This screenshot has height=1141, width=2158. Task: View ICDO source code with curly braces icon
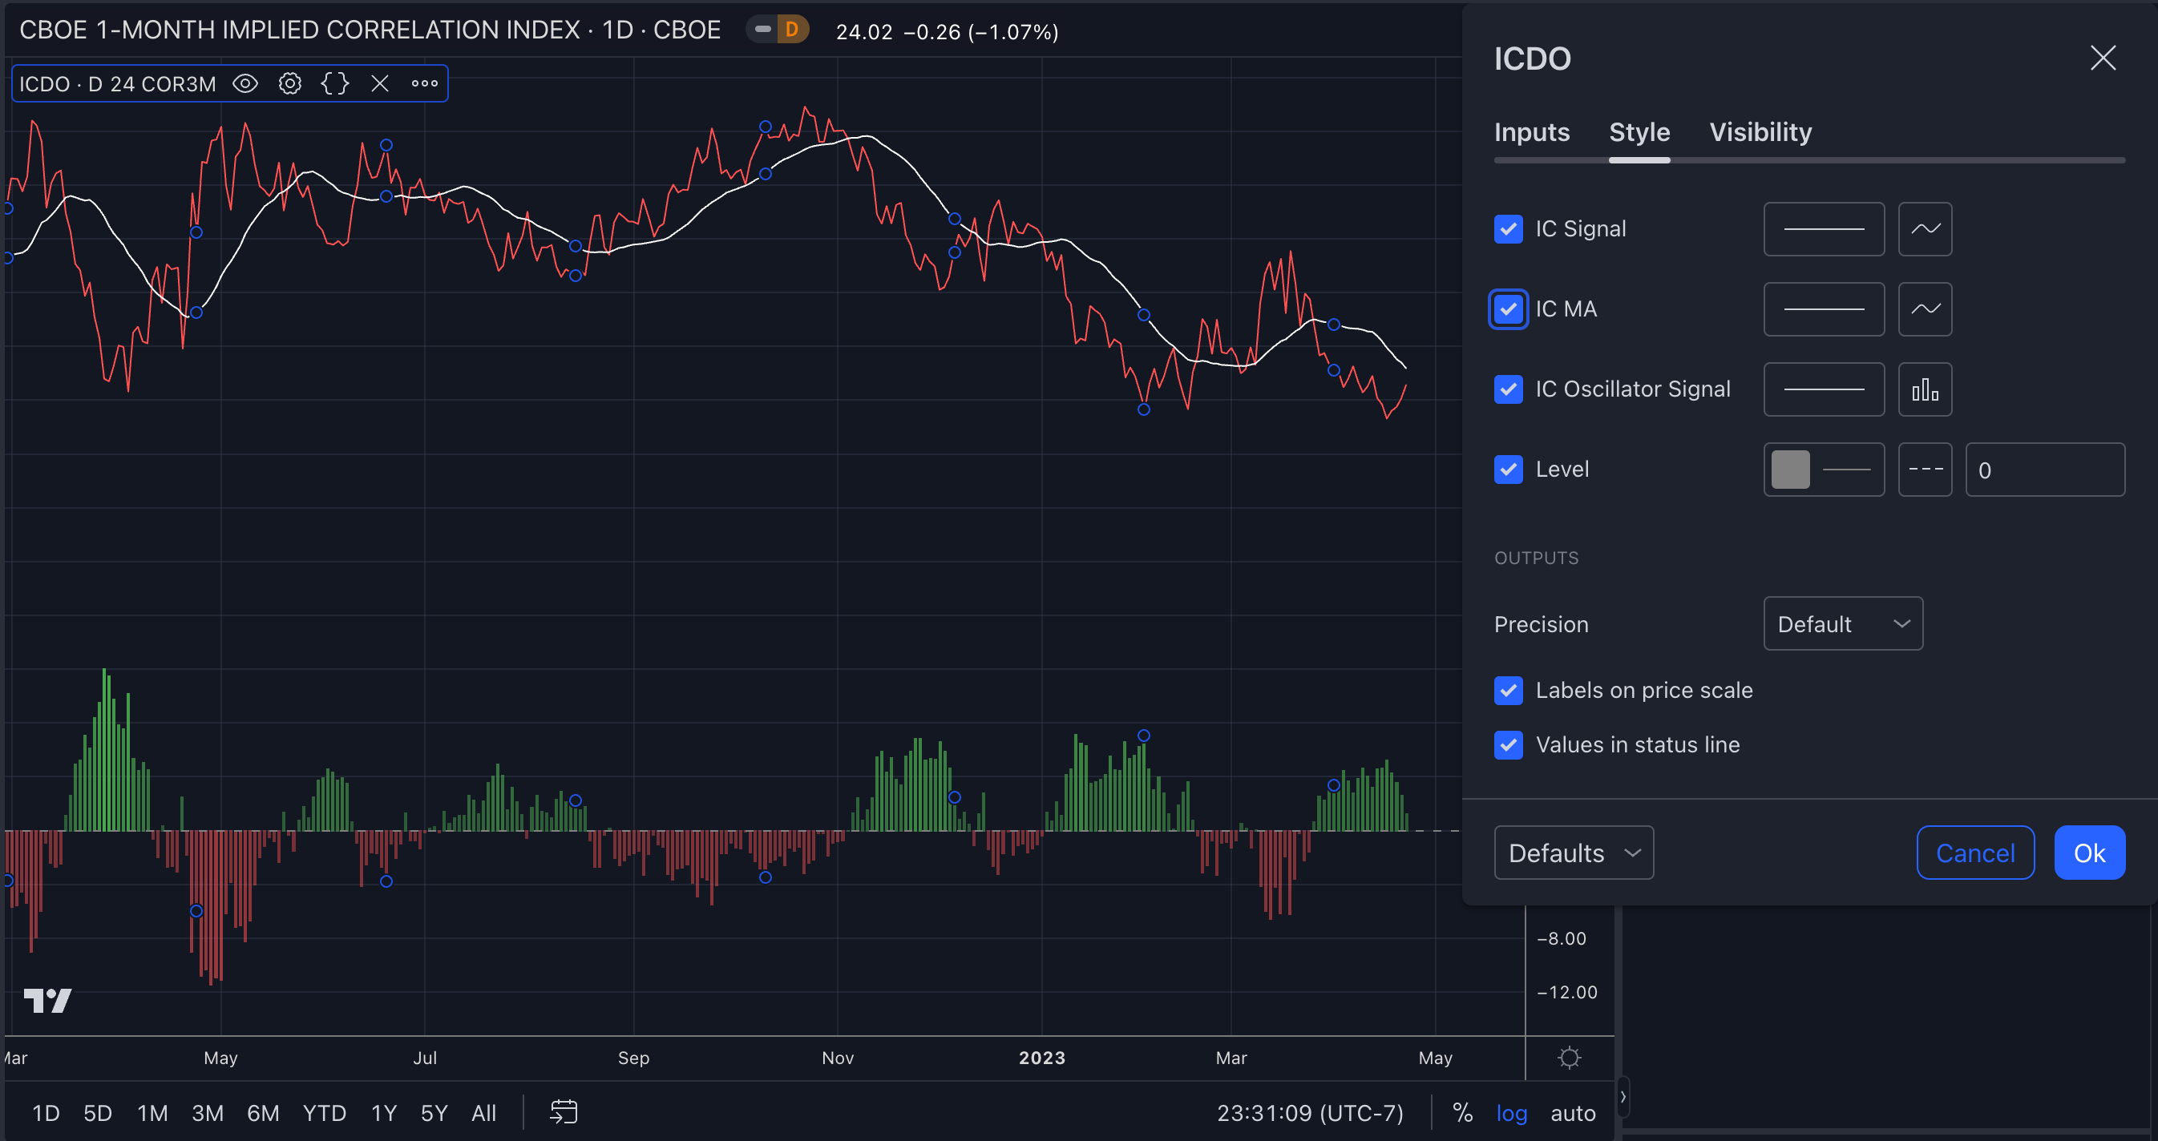pyautogui.click(x=335, y=83)
